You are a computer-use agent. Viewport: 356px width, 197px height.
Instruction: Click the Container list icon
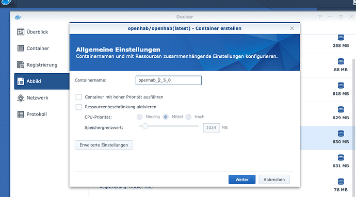[21, 48]
